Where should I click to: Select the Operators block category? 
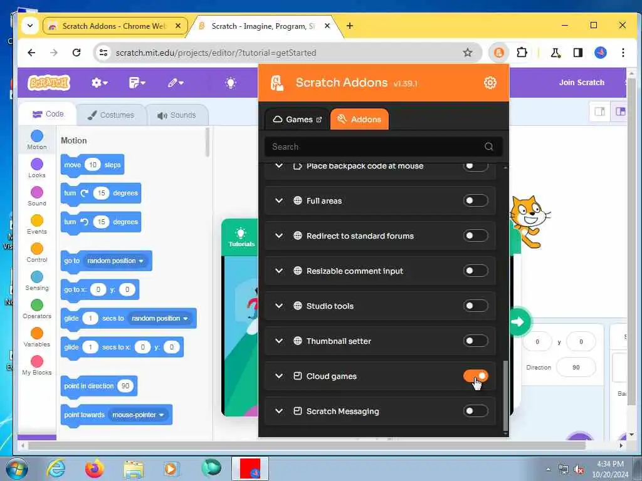pyautogui.click(x=37, y=309)
